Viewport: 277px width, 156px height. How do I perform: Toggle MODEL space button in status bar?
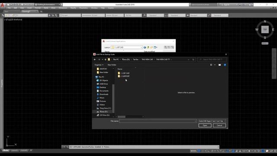click(193, 151)
